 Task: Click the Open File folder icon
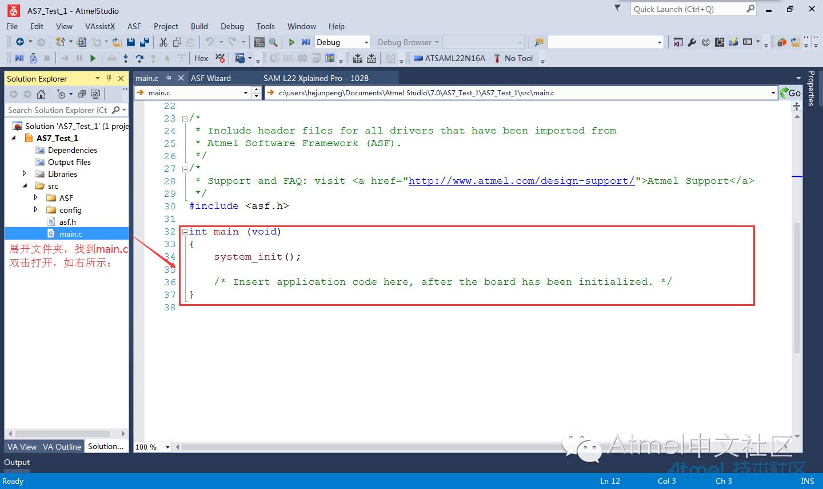point(117,42)
